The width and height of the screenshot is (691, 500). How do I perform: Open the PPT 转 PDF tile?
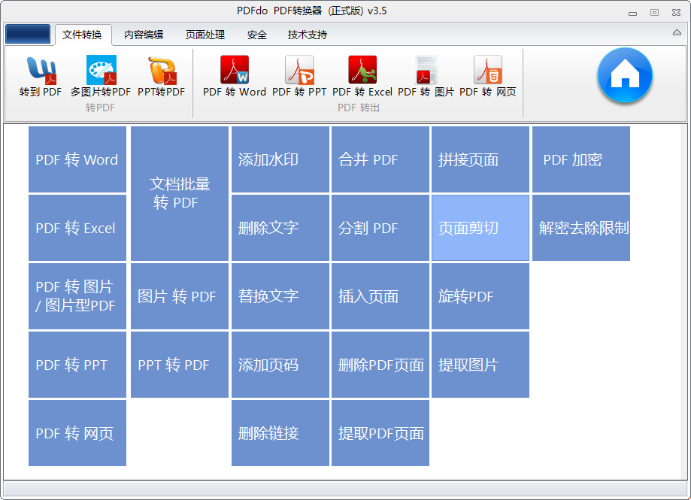[x=180, y=365]
